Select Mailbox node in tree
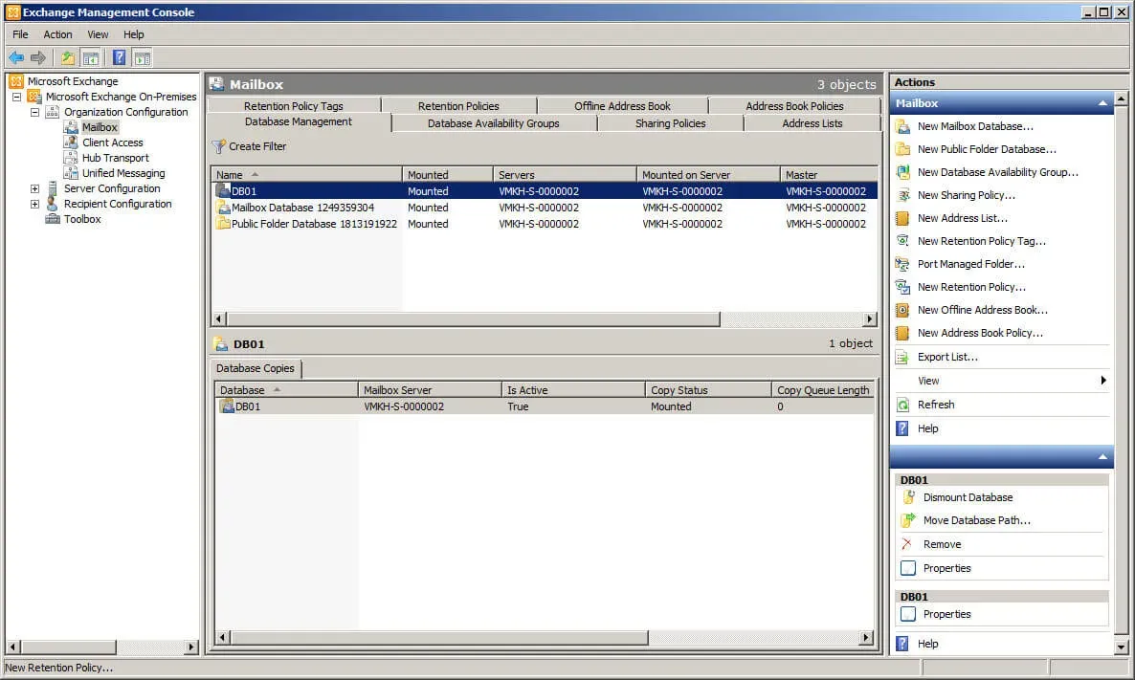The width and height of the screenshot is (1135, 680). (100, 127)
